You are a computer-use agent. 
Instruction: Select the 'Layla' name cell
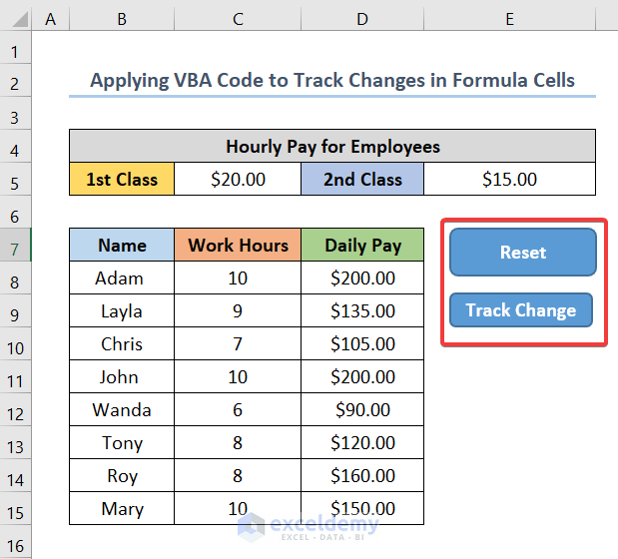point(122,310)
